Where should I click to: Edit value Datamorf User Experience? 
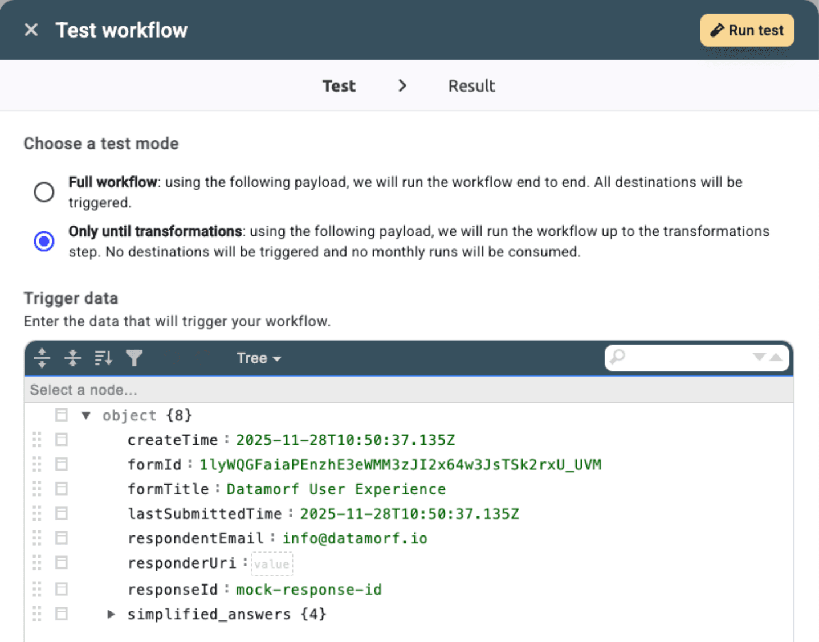click(x=336, y=489)
